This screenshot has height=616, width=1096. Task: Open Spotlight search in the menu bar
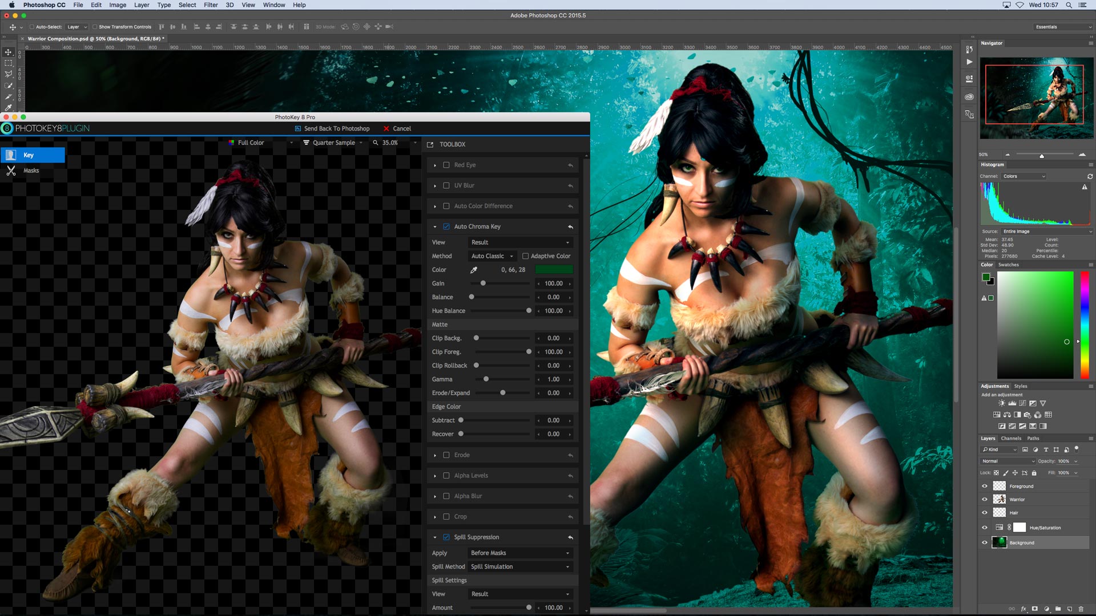point(1069,5)
